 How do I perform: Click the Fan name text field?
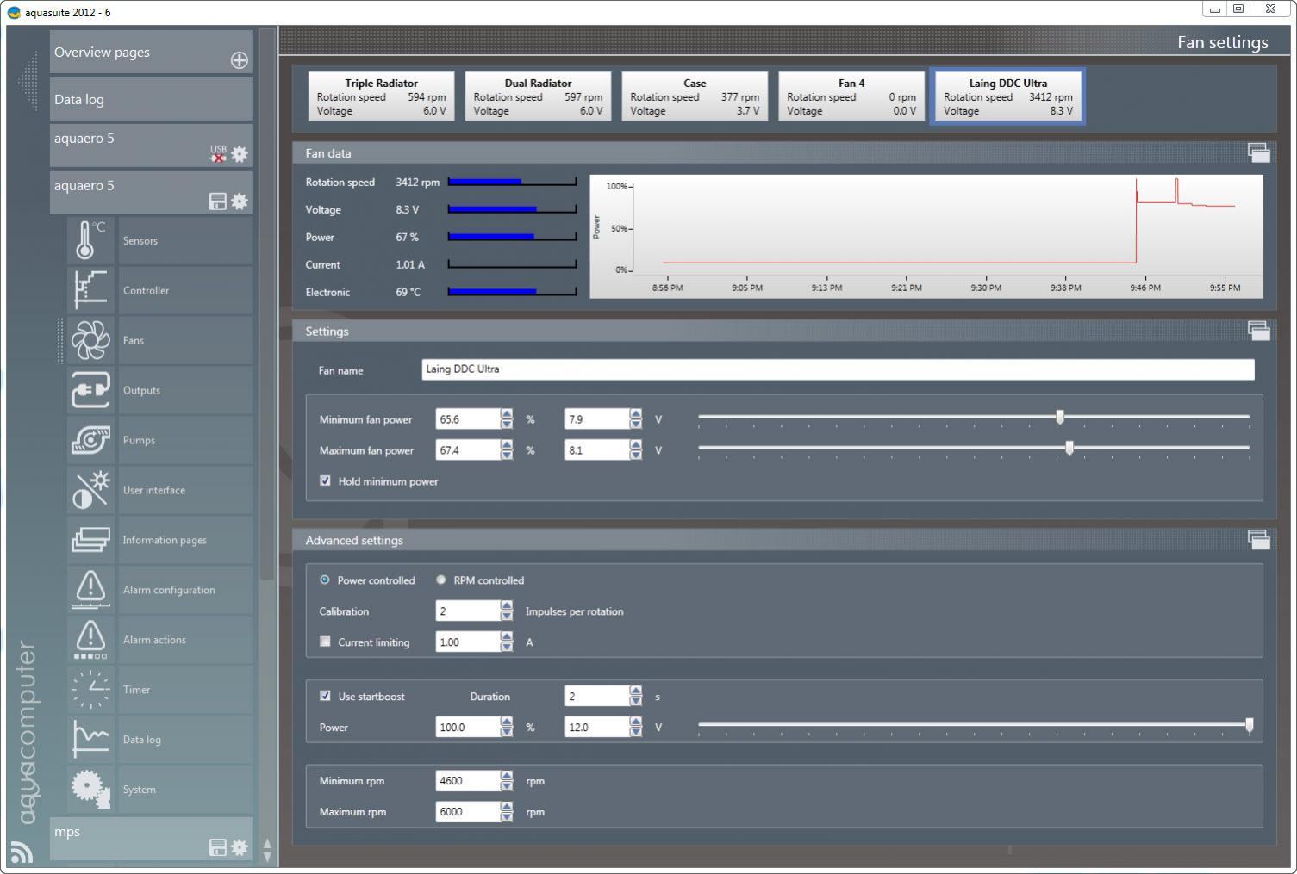click(x=838, y=369)
